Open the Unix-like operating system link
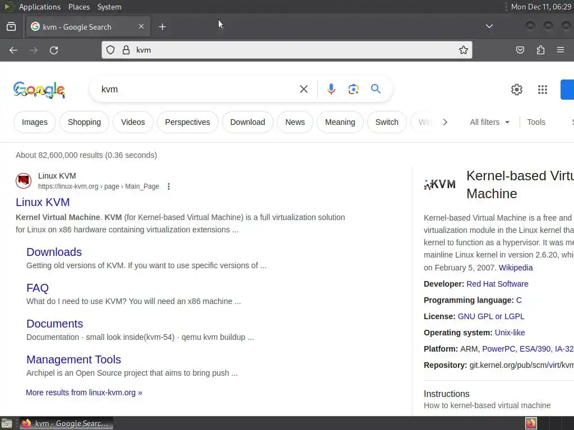Screen dimensions: 574x430 coord(510,333)
